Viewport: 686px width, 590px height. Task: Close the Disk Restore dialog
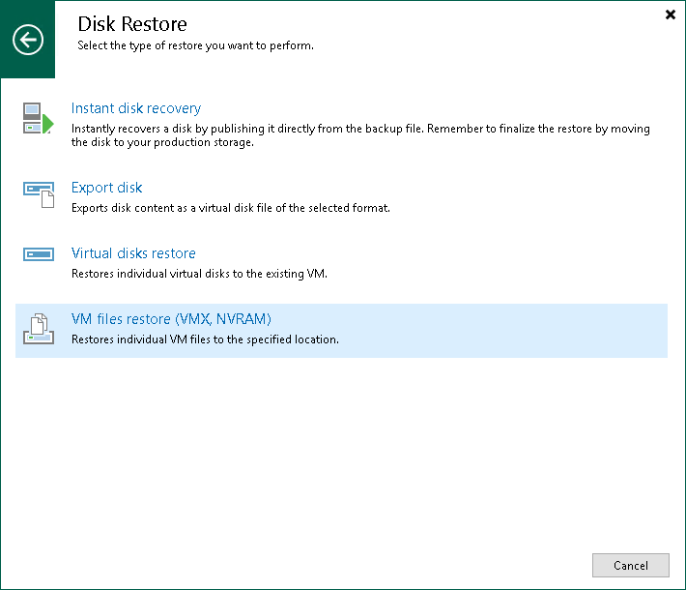[671, 15]
